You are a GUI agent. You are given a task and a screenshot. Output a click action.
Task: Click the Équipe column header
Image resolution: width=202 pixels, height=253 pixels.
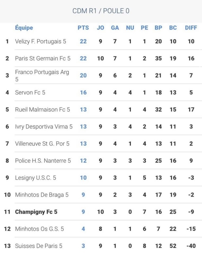coord(24,28)
